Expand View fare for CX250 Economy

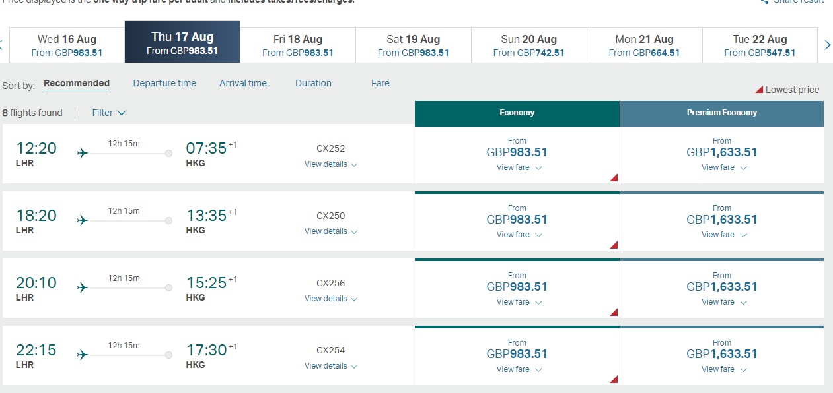click(519, 235)
